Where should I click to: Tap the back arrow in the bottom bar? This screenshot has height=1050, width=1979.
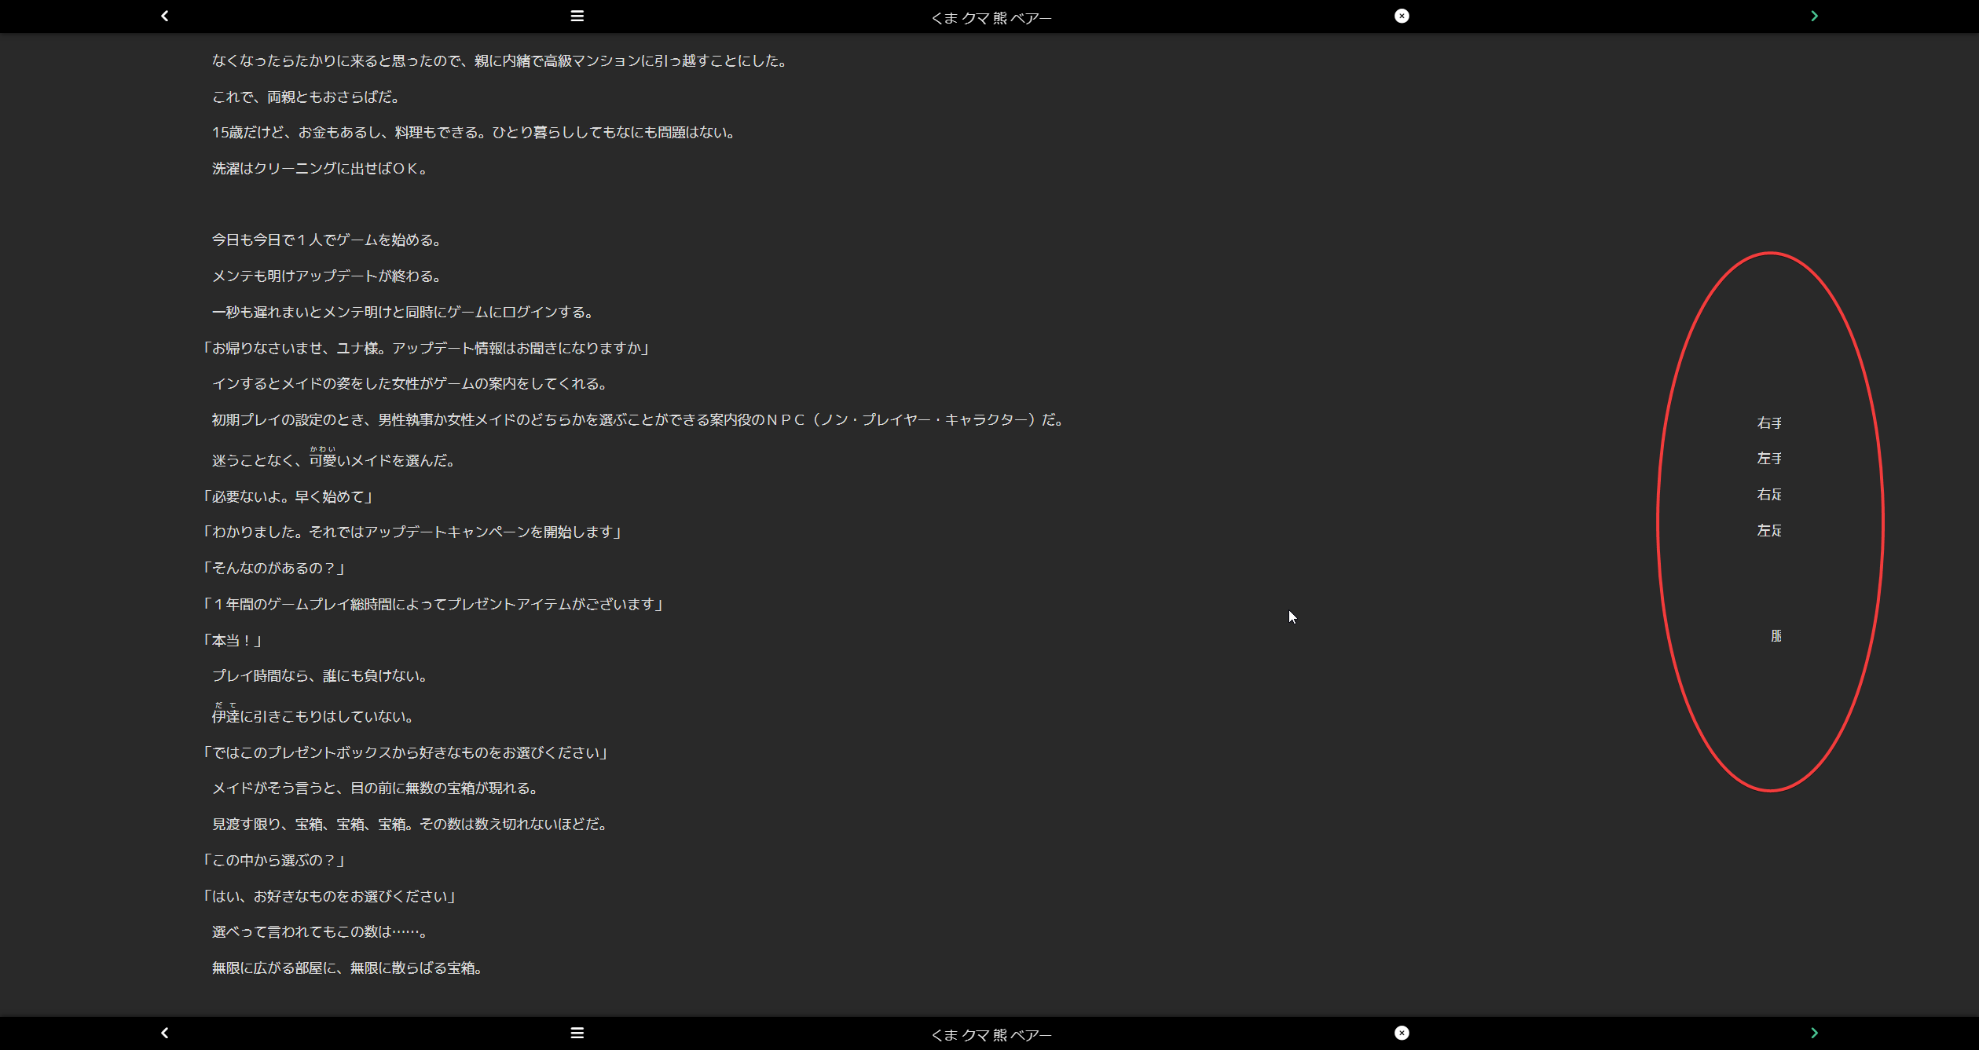click(x=164, y=1033)
